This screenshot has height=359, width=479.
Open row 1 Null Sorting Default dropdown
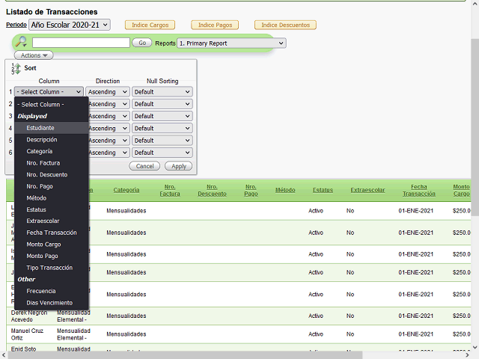pos(162,92)
